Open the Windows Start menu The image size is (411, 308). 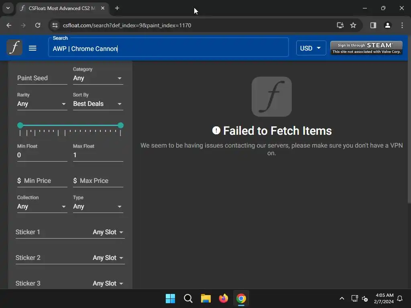click(x=170, y=298)
